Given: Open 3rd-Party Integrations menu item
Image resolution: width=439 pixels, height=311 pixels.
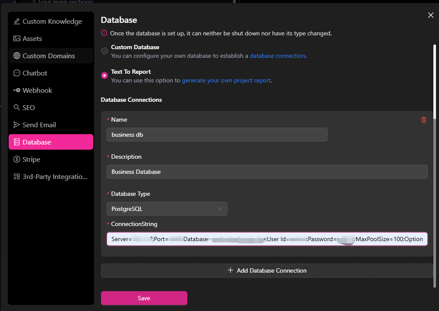Looking at the screenshot, I should tap(51, 176).
